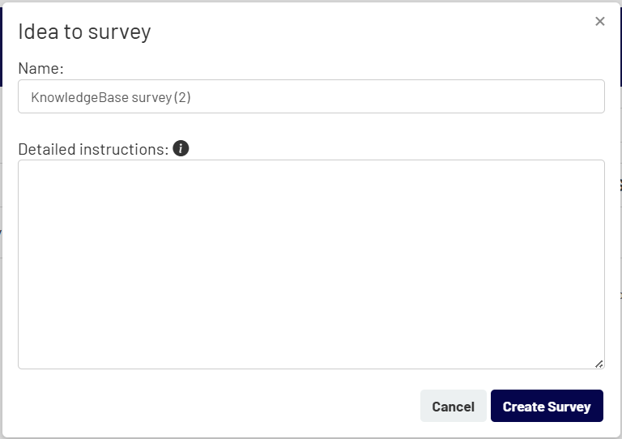622x439 pixels.
Task: Click the 'Idea to survey' dialog heading
Action: (x=84, y=32)
